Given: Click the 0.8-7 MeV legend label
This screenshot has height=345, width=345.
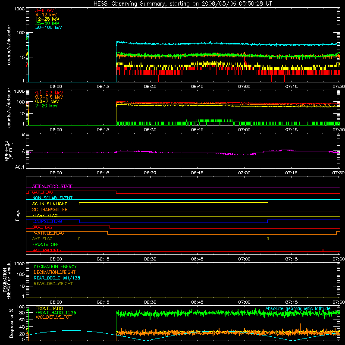Looking at the screenshot, I should [x=47, y=101].
